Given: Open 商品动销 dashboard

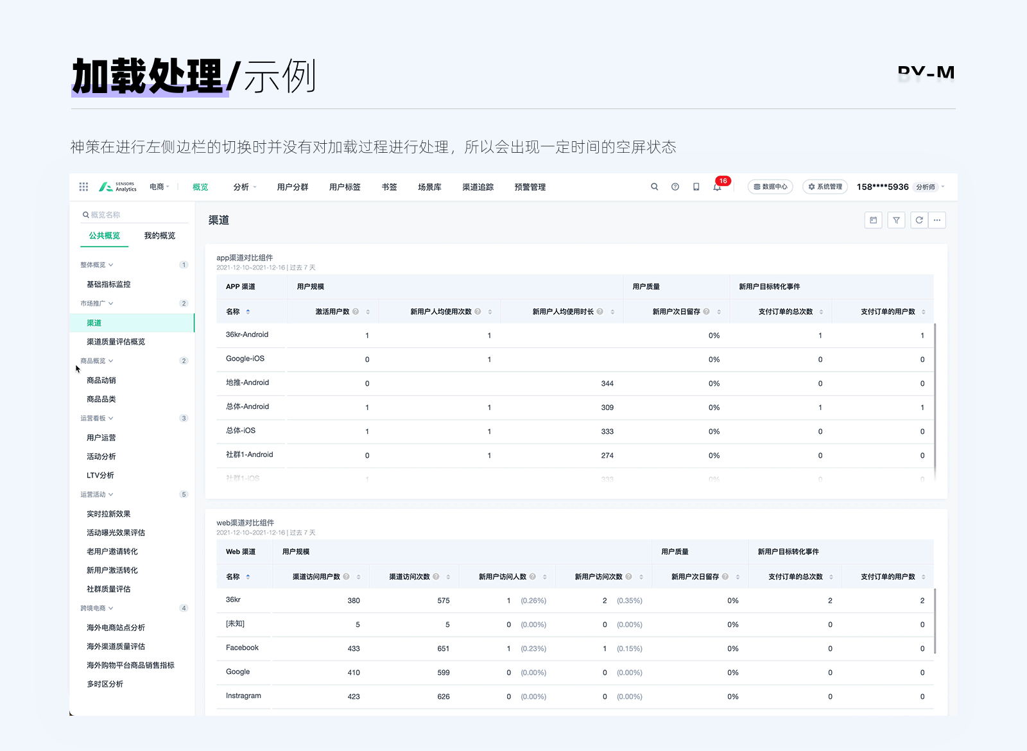Looking at the screenshot, I should tap(101, 381).
